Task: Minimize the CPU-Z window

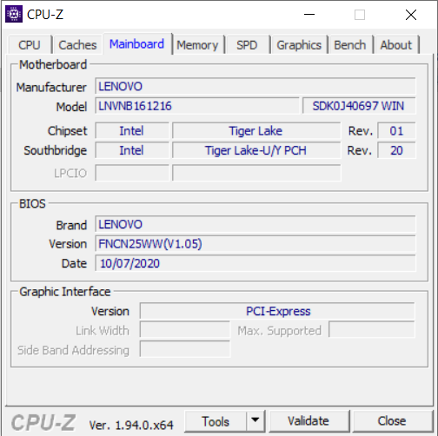Action: [309, 15]
